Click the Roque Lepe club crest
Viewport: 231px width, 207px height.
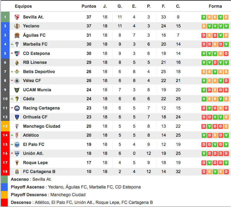[17, 163]
